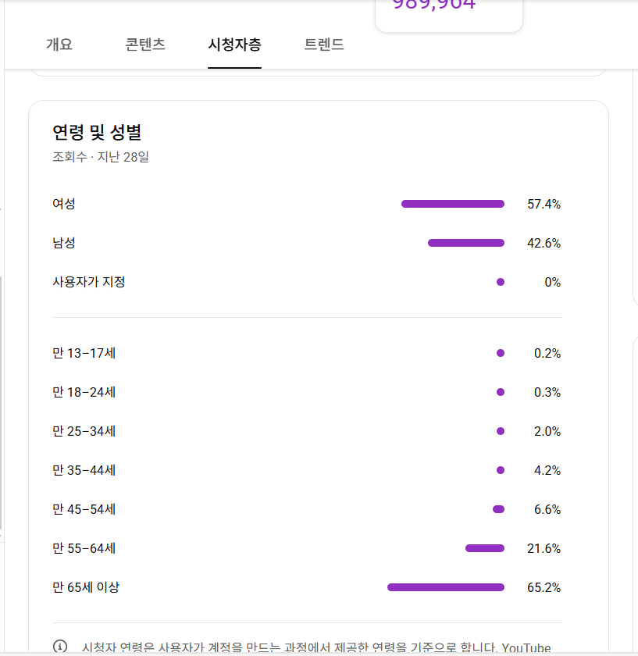Click the 만 65세 이상 purple bar
Screen dimensions: 638x656
[446, 587]
